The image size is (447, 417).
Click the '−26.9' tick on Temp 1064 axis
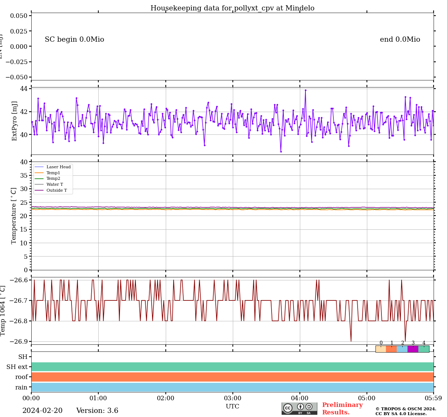(x=18, y=341)
